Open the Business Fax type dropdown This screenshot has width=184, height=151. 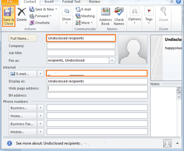click(x=40, y=124)
